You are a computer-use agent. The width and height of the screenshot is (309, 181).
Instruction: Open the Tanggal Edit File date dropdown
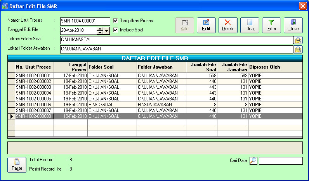click(x=107, y=31)
